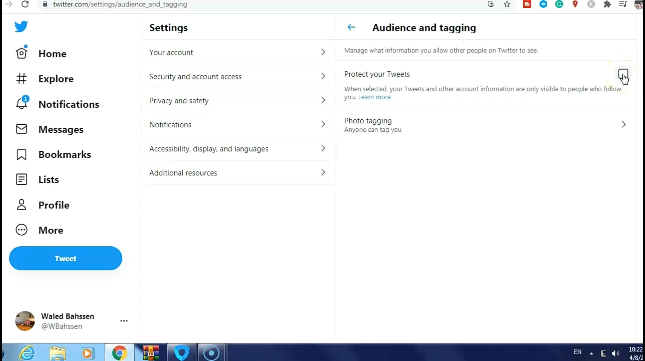Image resolution: width=645 pixels, height=361 pixels.
Task: Click the Bookmarks ribbon icon
Action: [21, 154]
